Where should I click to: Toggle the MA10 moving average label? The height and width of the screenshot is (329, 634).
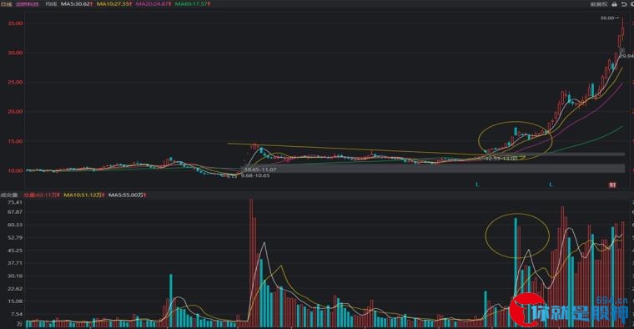[114, 4]
